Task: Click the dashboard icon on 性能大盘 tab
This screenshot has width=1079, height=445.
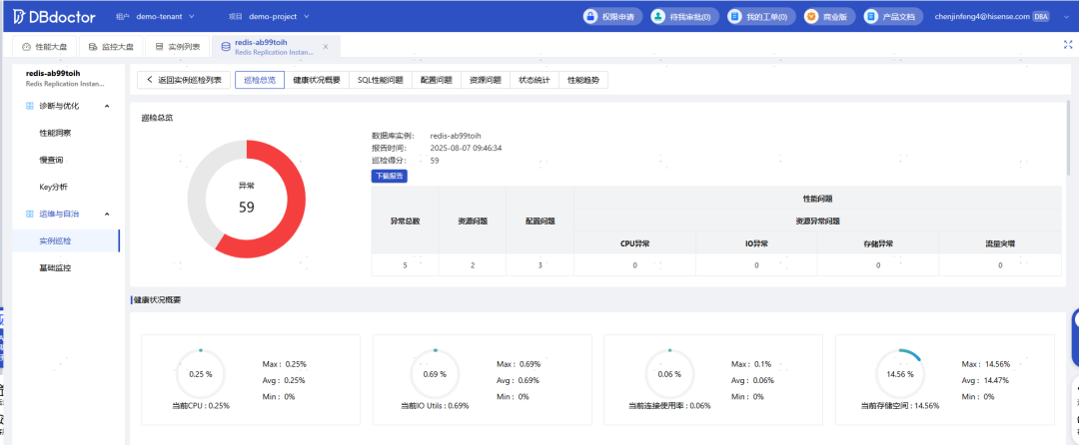Action: (x=26, y=47)
